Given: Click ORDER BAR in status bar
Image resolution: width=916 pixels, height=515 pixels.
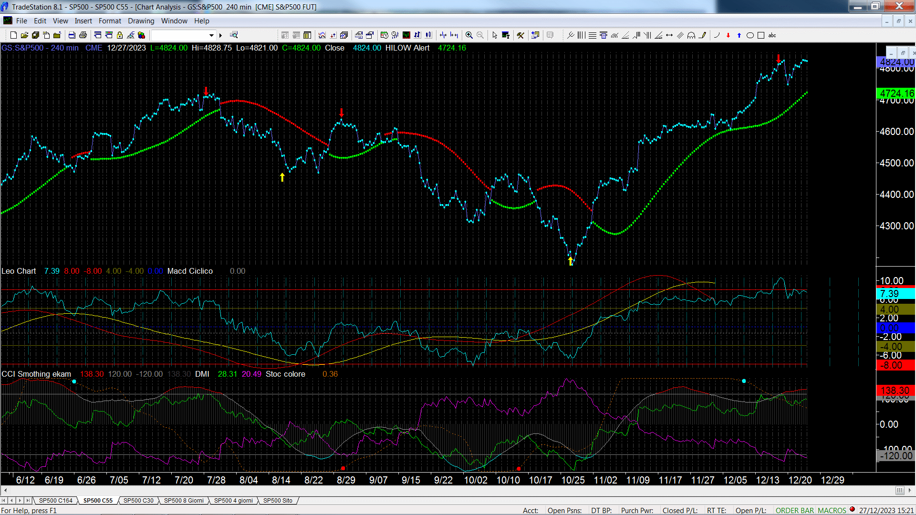Looking at the screenshot, I should pyautogui.click(x=795, y=511).
